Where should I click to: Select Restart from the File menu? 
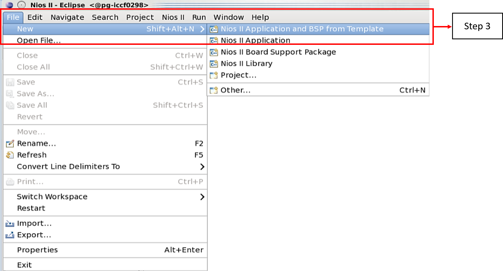31,208
